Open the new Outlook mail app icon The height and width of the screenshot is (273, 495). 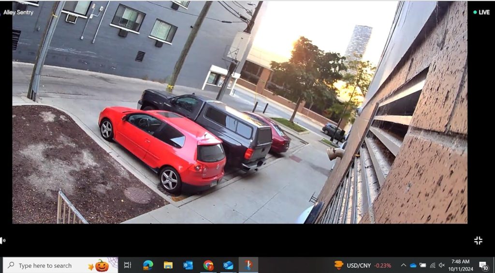(x=228, y=265)
